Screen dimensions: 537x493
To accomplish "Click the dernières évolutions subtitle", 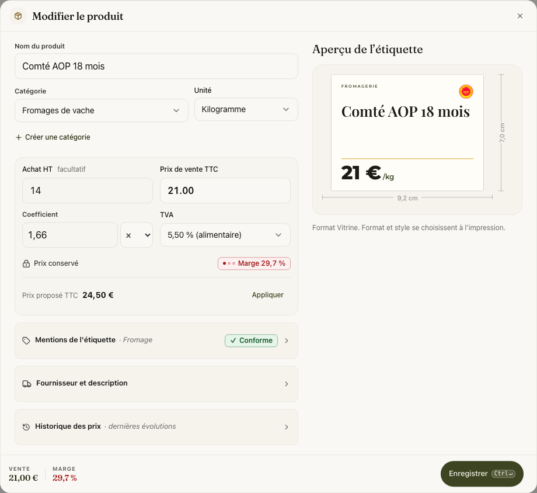I will pyautogui.click(x=142, y=426).
